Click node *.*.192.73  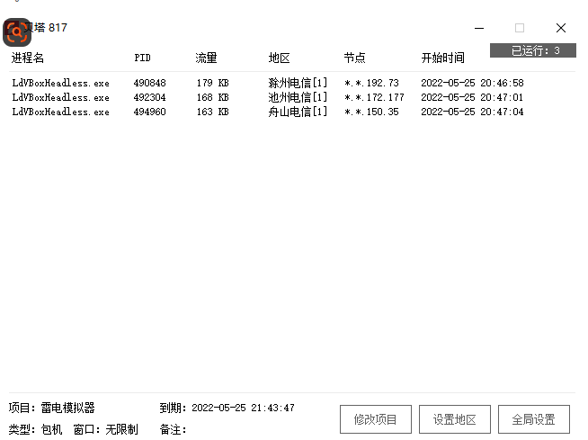coord(371,83)
